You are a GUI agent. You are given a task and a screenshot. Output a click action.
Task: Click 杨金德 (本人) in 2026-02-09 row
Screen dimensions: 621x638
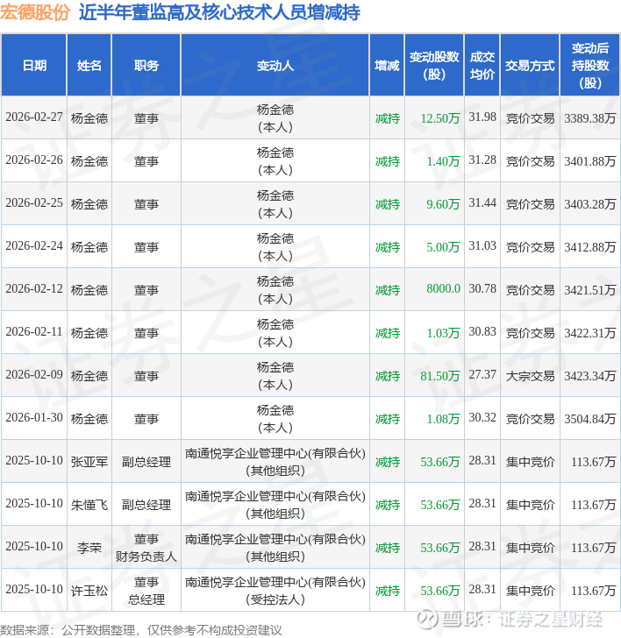pyautogui.click(x=275, y=376)
